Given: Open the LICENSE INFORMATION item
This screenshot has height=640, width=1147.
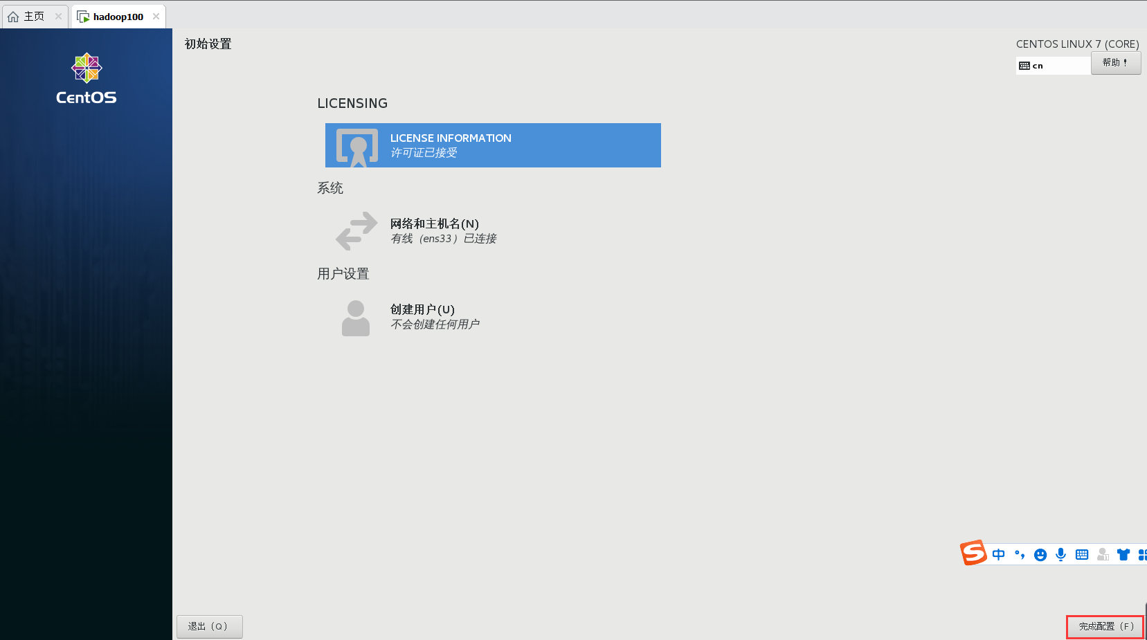Looking at the screenshot, I should pos(493,145).
